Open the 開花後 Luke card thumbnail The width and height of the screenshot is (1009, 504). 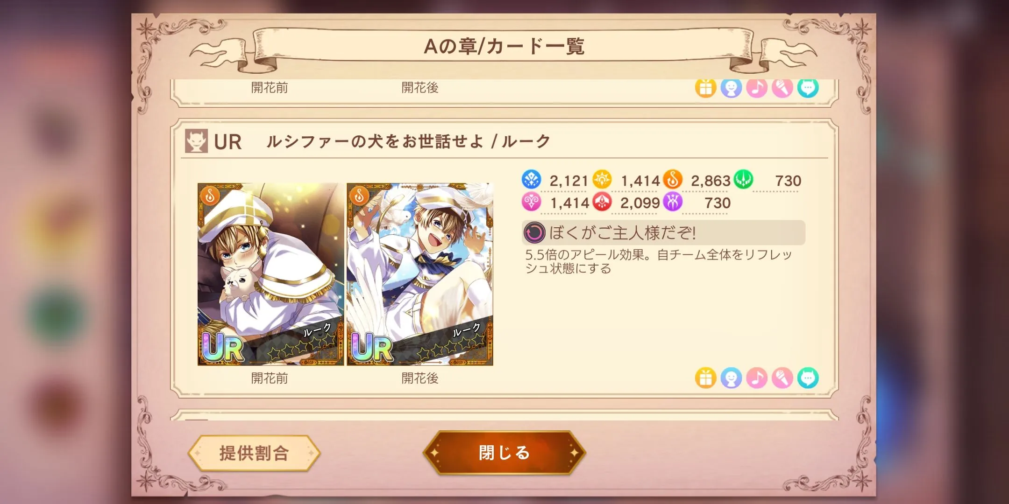[x=420, y=274]
